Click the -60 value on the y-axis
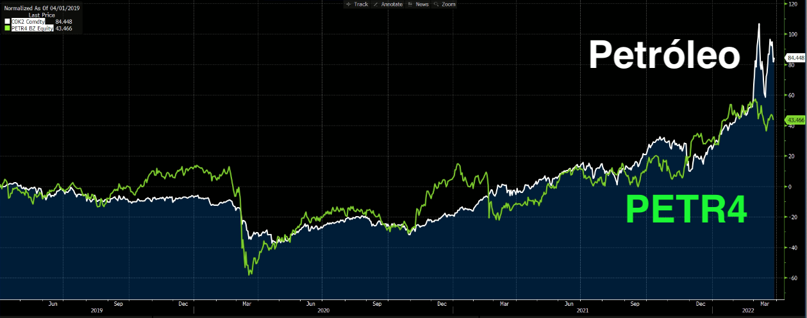 click(792, 278)
